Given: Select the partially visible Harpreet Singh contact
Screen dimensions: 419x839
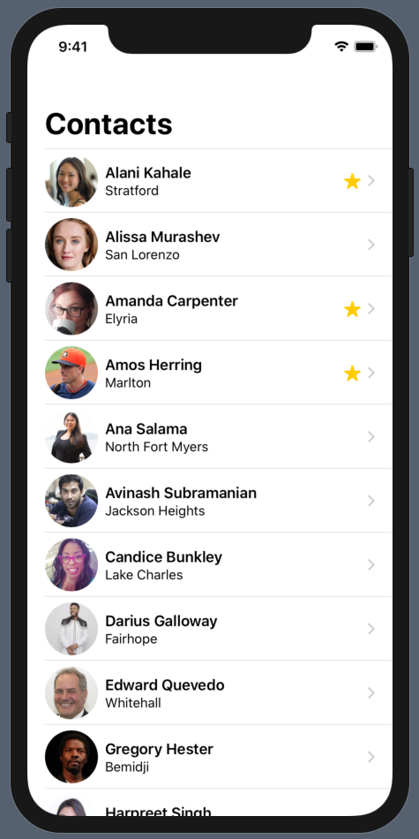Looking at the screenshot, I should coord(219,803).
